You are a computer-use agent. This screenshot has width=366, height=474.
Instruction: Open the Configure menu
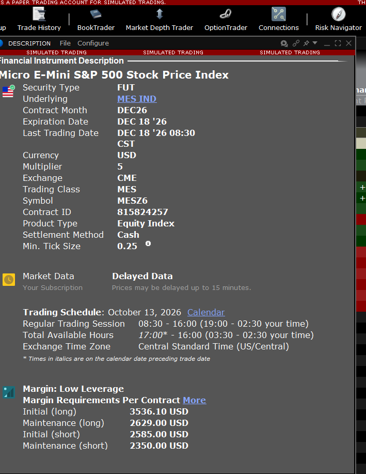coord(93,43)
